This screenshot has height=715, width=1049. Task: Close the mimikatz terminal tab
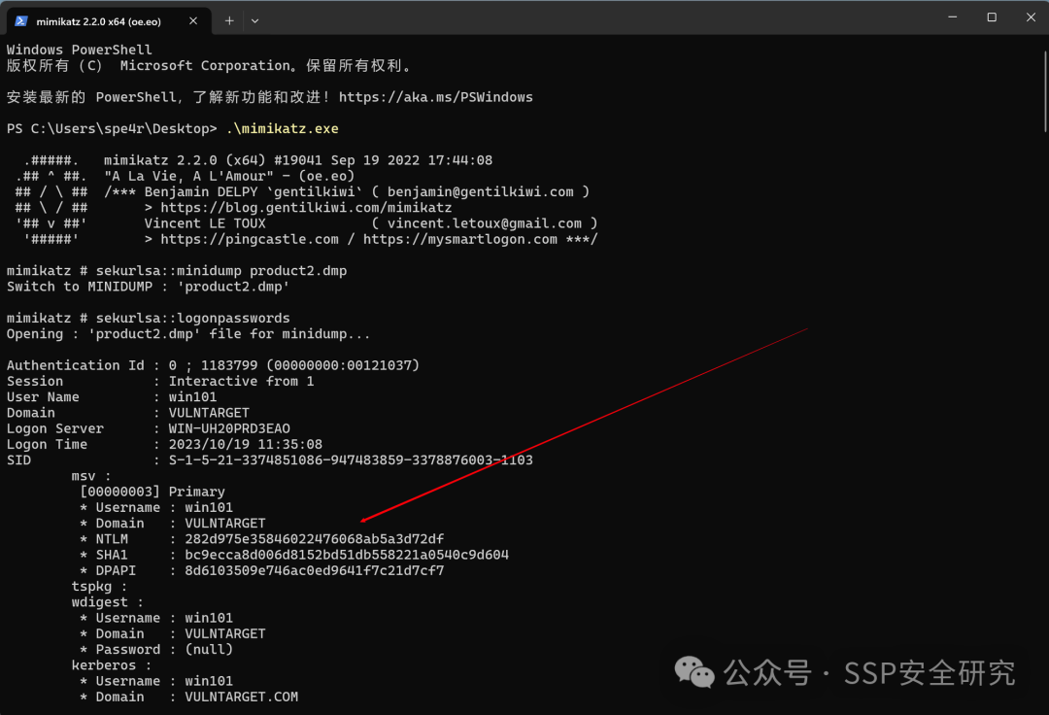pyautogui.click(x=193, y=20)
